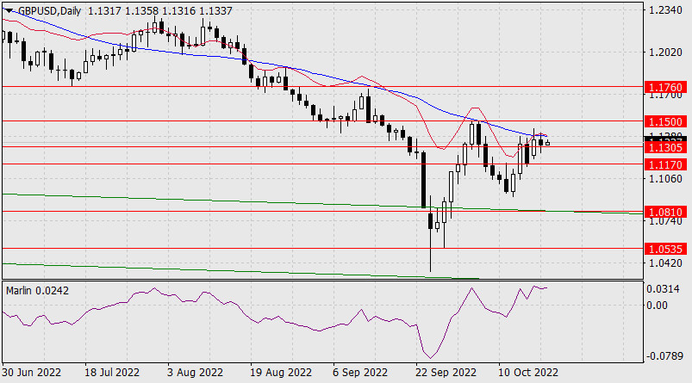Click the 1.0420 price scale value
Viewport: 692px width, 383px height.
[664, 263]
